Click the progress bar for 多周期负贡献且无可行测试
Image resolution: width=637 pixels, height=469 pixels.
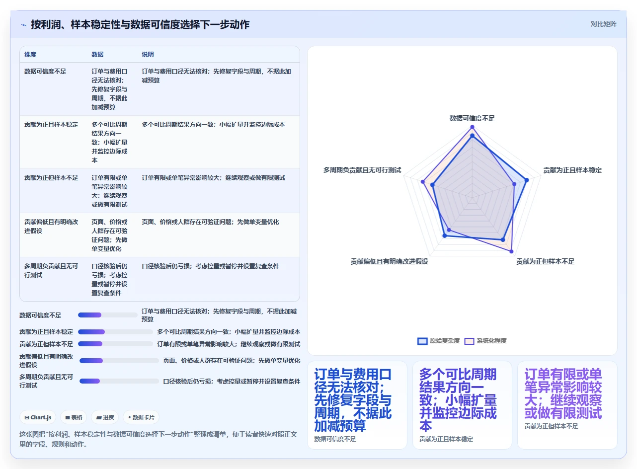[x=119, y=381]
